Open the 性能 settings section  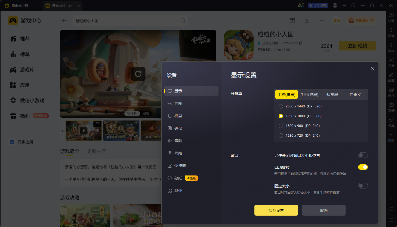tap(191, 103)
